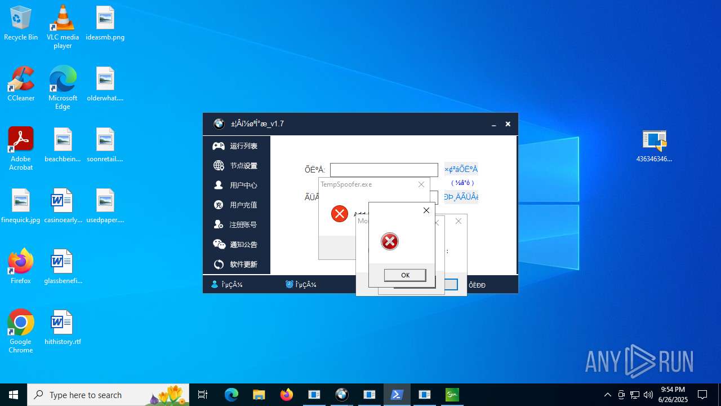721x406 pixels.
Task: Switch to BMW-logo app in taskbar
Action: pos(342,395)
